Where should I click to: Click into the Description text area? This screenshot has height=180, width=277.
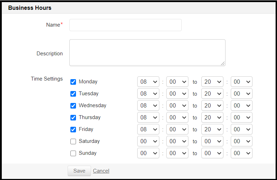[x=147, y=53]
